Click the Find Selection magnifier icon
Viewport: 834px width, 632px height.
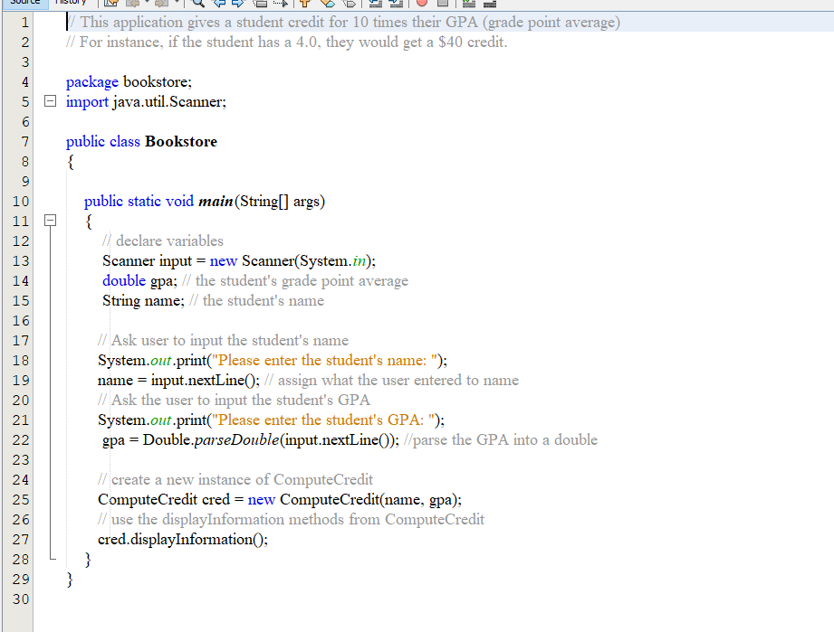[x=198, y=4]
